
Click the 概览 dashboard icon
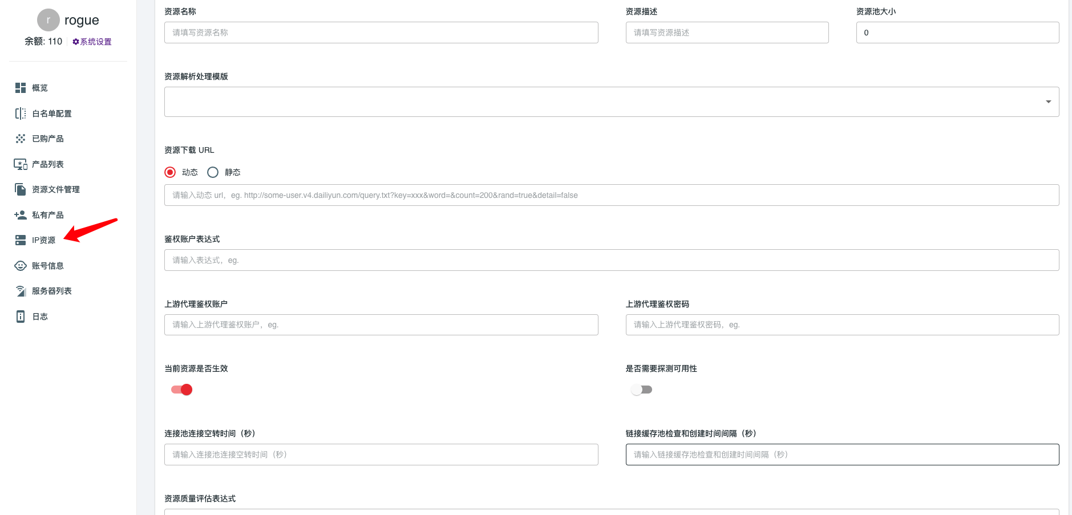coord(21,88)
